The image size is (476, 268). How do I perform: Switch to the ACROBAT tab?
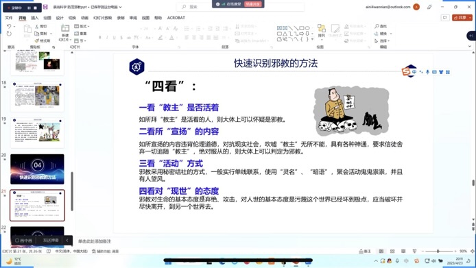[176, 18]
